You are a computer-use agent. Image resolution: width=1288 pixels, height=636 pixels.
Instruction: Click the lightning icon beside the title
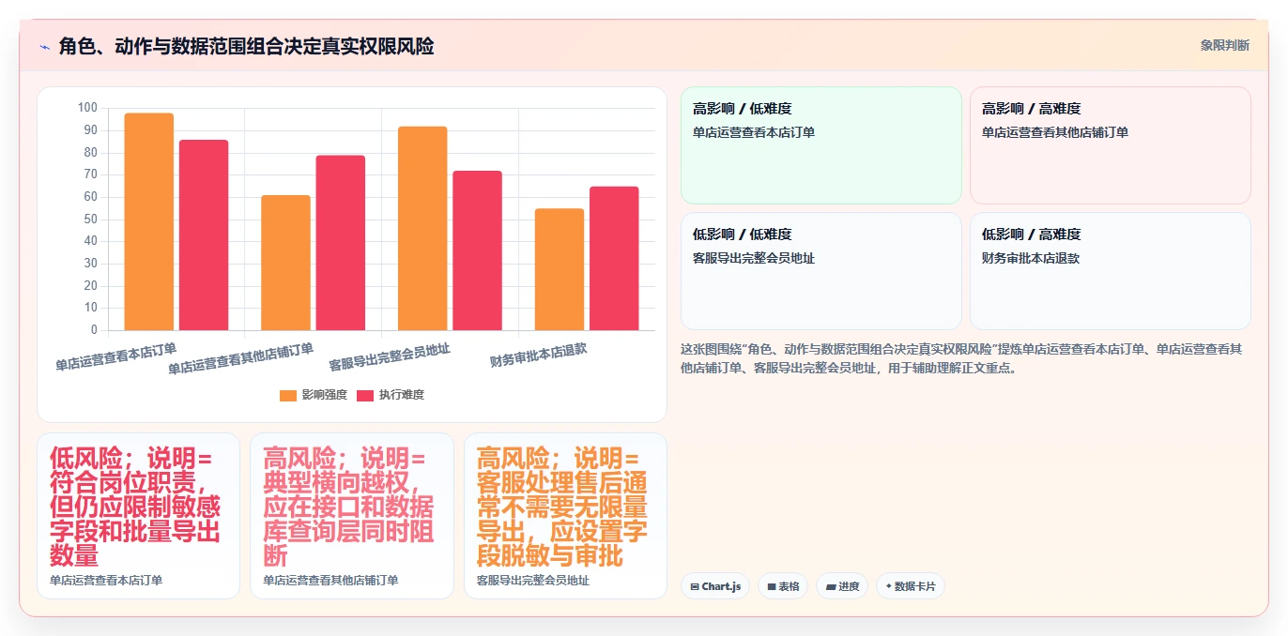(x=45, y=47)
